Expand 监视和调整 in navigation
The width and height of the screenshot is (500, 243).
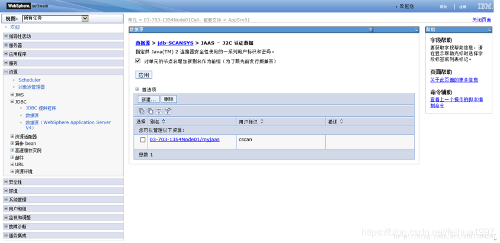click(x=6, y=218)
